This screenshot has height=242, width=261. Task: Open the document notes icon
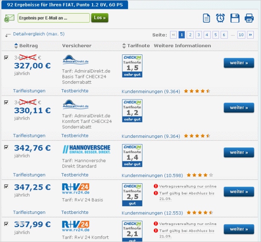click(x=207, y=18)
